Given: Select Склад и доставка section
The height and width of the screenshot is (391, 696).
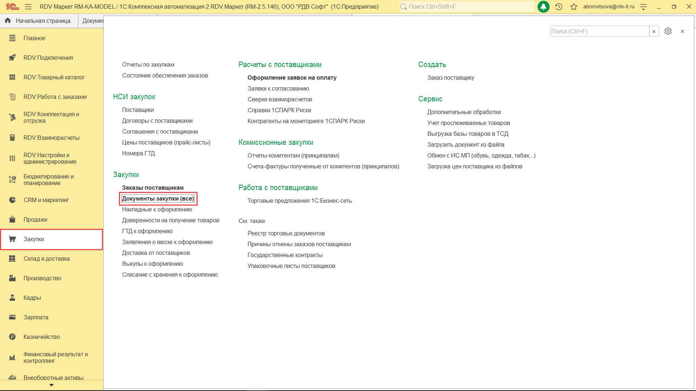Looking at the screenshot, I should (x=46, y=258).
